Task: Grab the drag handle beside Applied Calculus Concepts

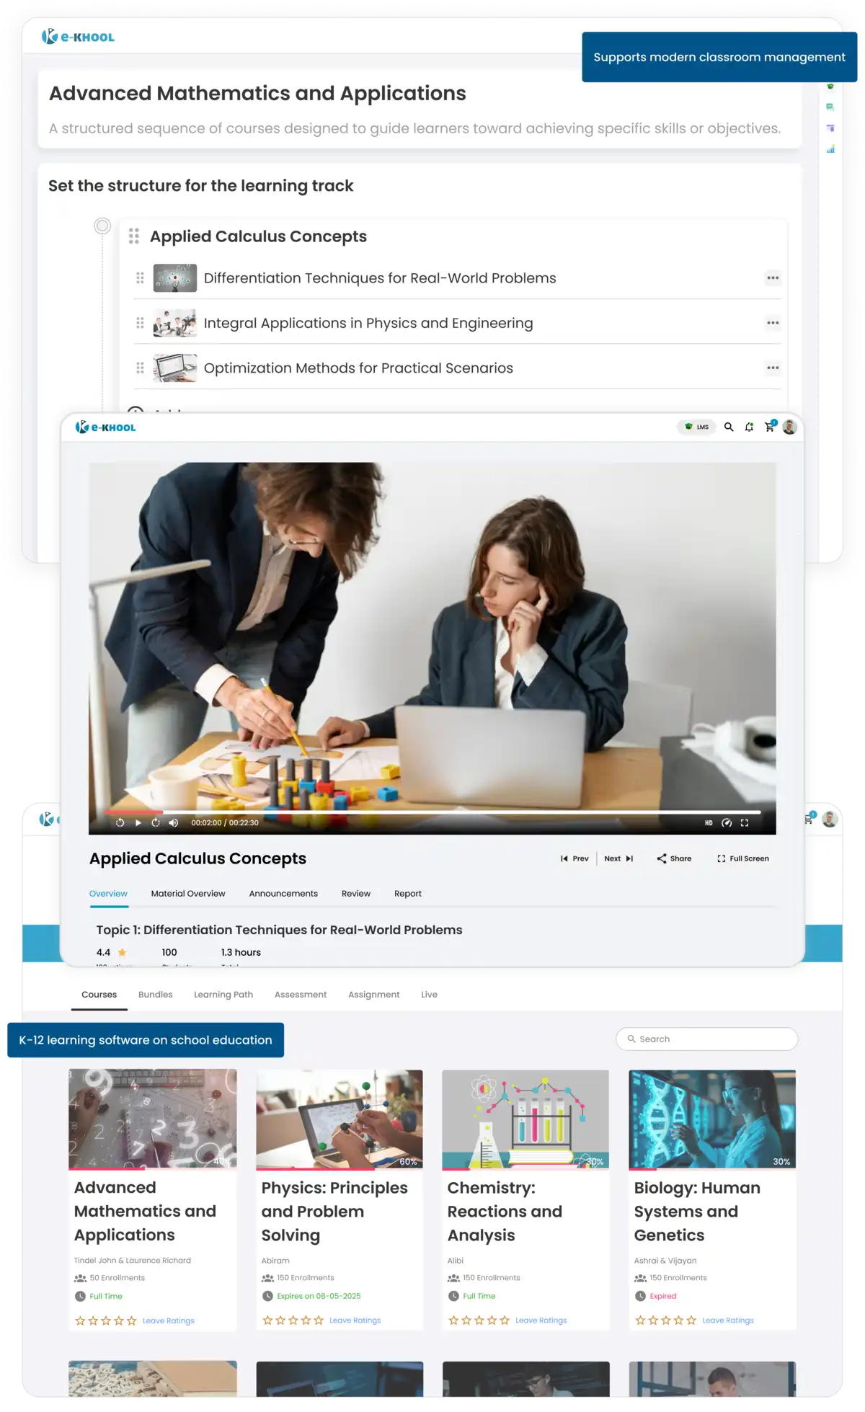Action: (134, 236)
